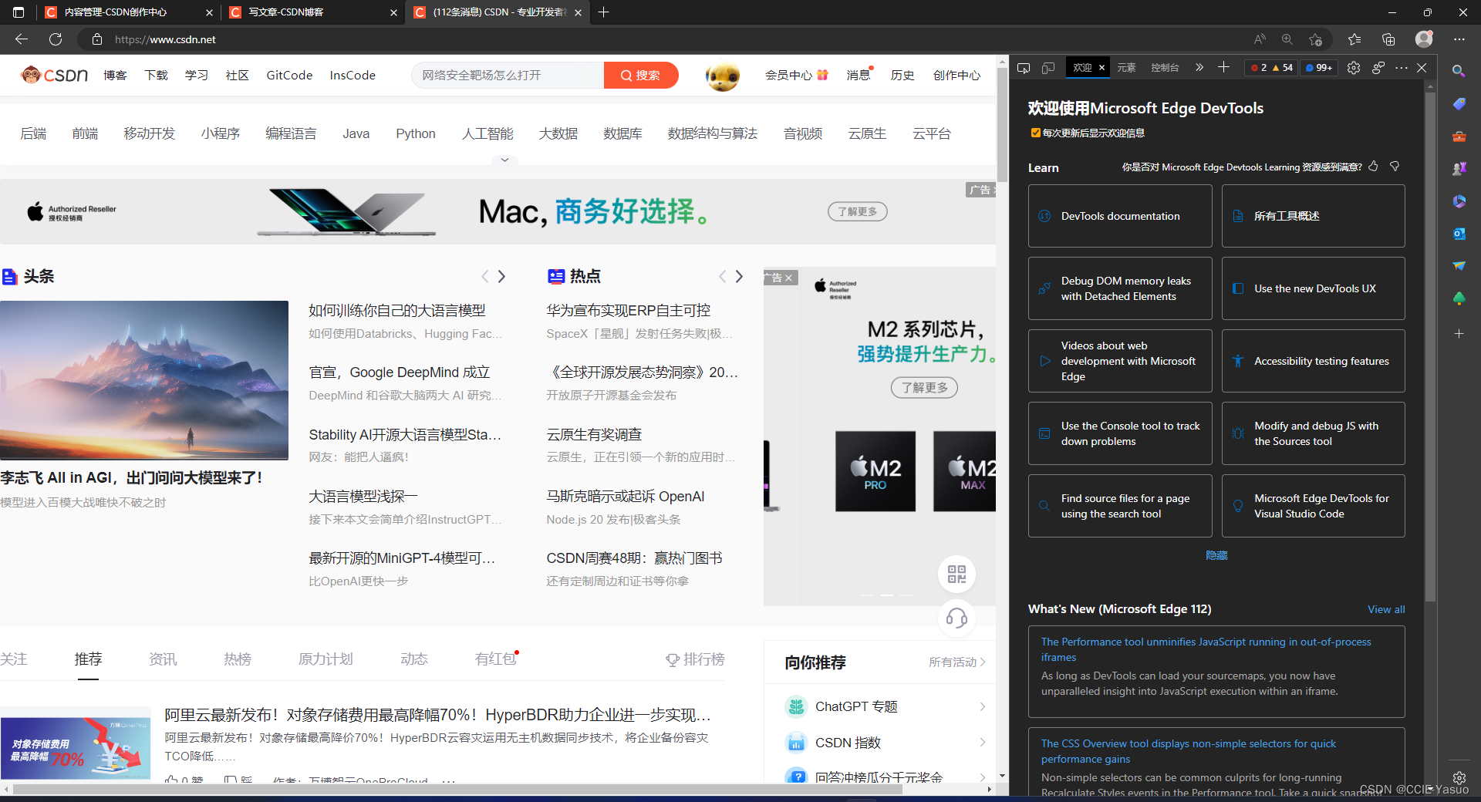Click the CSDN search input field
This screenshot has width=1481, height=802.
click(508, 76)
